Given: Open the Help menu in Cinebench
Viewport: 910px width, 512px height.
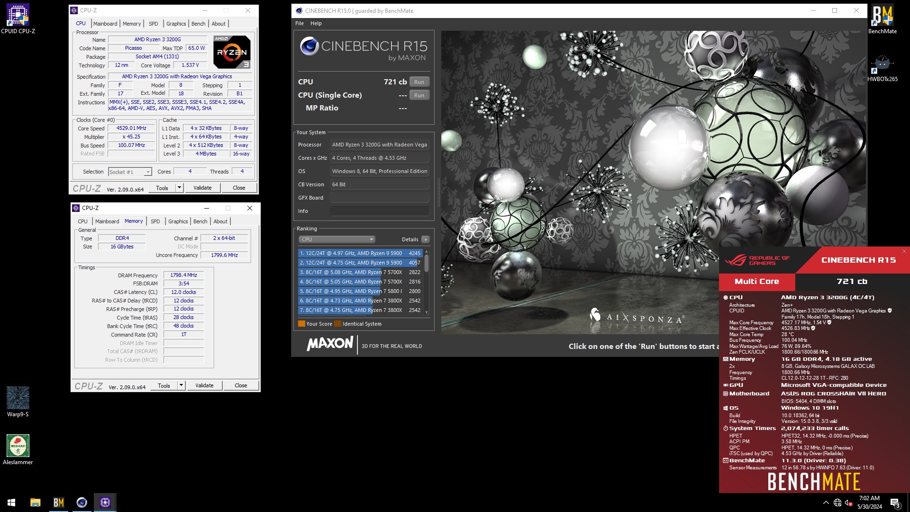Looking at the screenshot, I should click(x=316, y=23).
